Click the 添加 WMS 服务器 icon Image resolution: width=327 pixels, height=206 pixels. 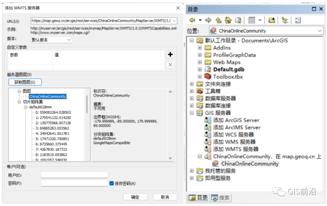pyautogui.click(x=207, y=142)
